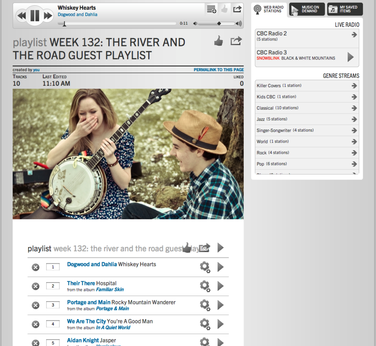Edit order number for Rocky Mountain Wanderer
This screenshot has height=346, width=376.
click(53, 305)
